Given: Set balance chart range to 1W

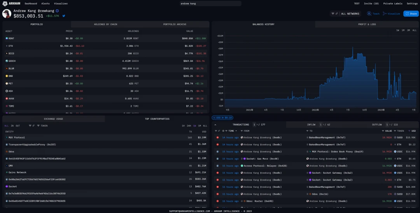Looking at the screenshot, I should click(397, 30).
